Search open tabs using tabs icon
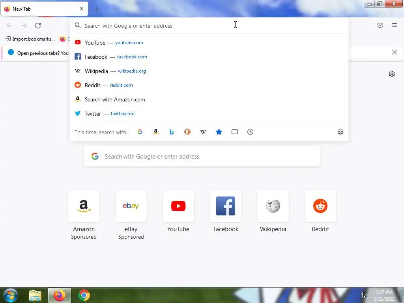This screenshot has width=404, height=303. 234,132
